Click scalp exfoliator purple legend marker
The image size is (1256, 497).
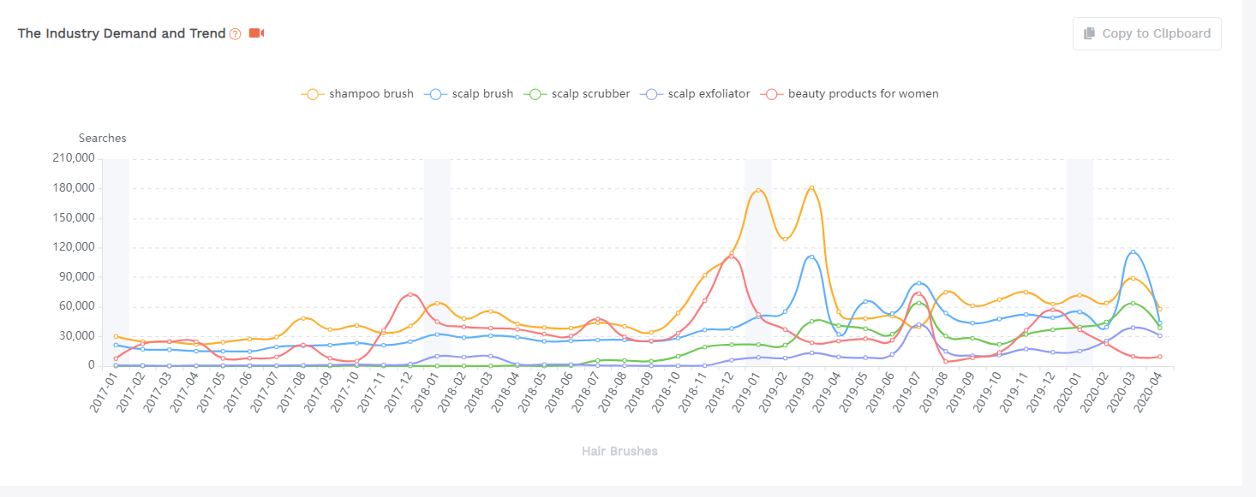point(652,94)
